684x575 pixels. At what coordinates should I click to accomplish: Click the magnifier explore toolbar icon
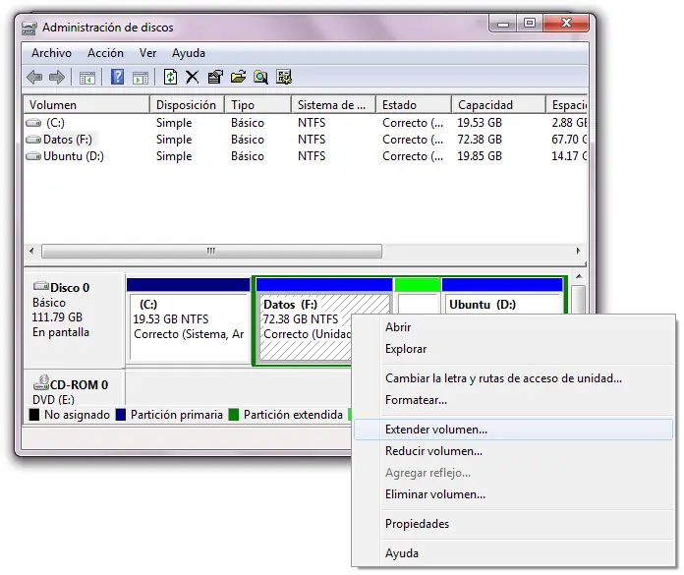pos(260,78)
